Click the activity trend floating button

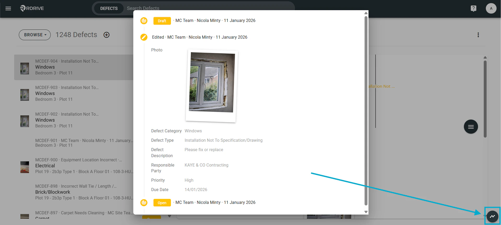(x=492, y=216)
